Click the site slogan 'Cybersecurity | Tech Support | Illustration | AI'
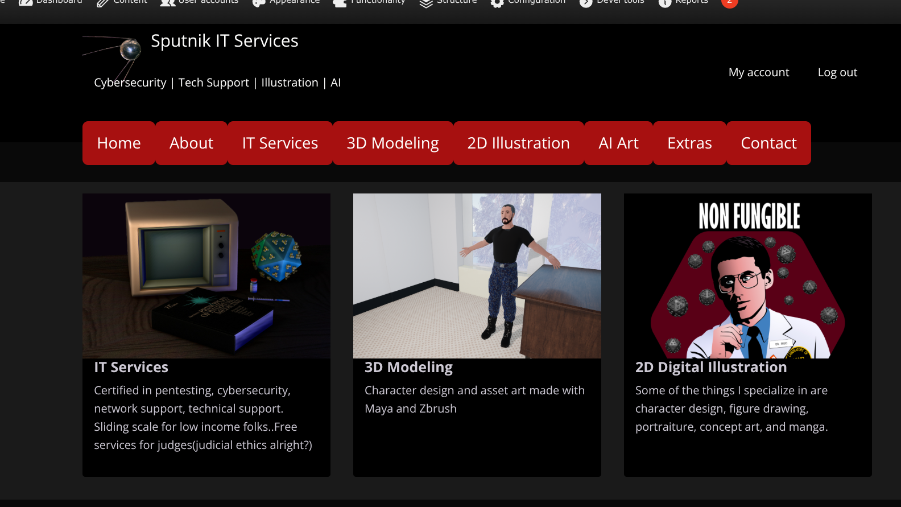The image size is (901, 507). coord(217,83)
